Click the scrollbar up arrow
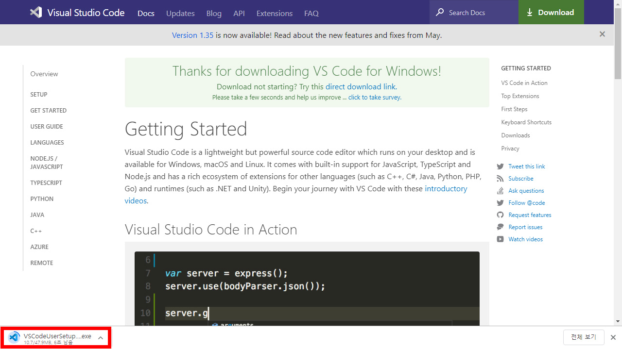Image resolution: width=622 pixels, height=349 pixels. [x=618, y=4]
